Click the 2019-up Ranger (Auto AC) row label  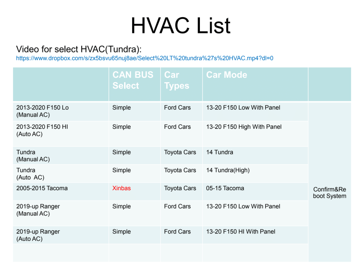click(x=38, y=235)
